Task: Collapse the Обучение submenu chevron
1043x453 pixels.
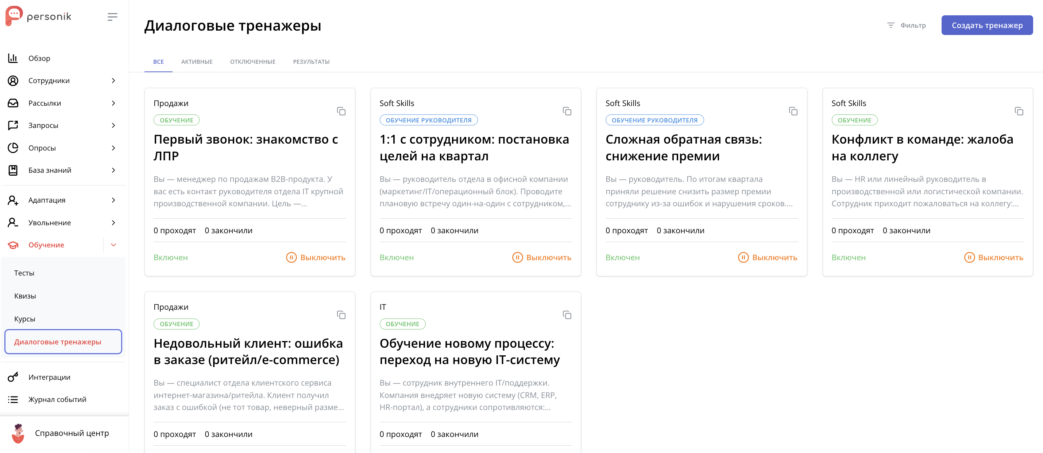Action: point(114,245)
